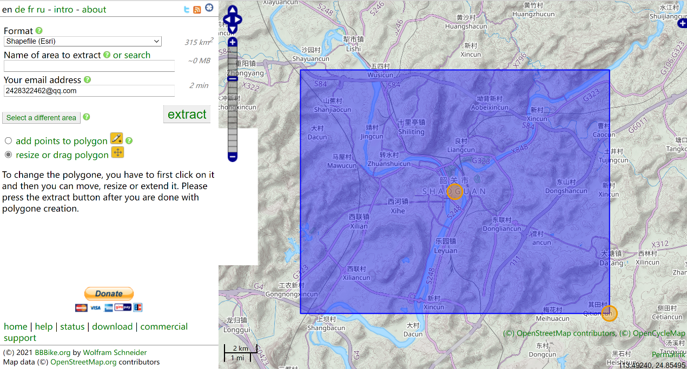The width and height of the screenshot is (687, 369).
Task: Zoom in with the plus button
Action: click(233, 42)
